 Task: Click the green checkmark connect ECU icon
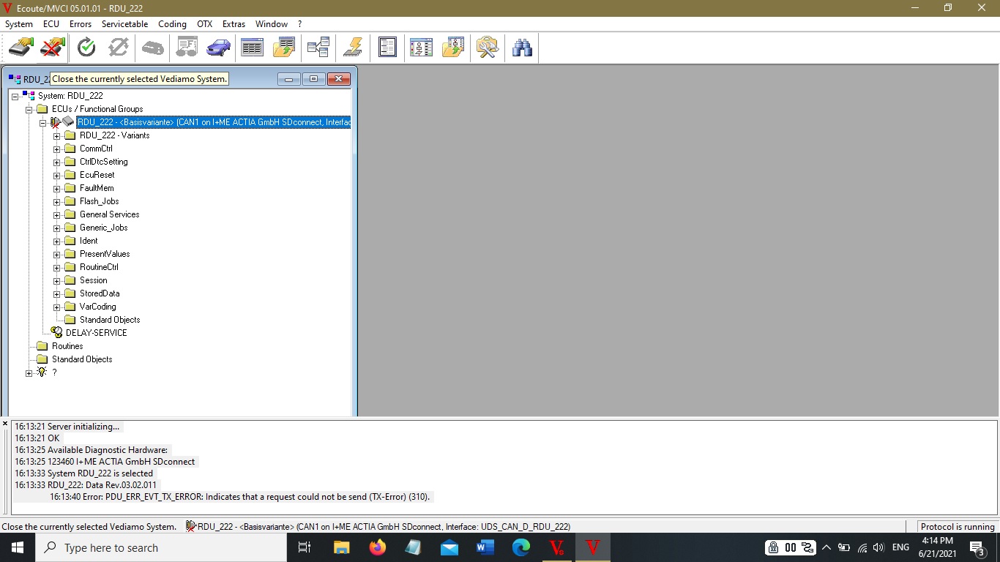click(86, 48)
